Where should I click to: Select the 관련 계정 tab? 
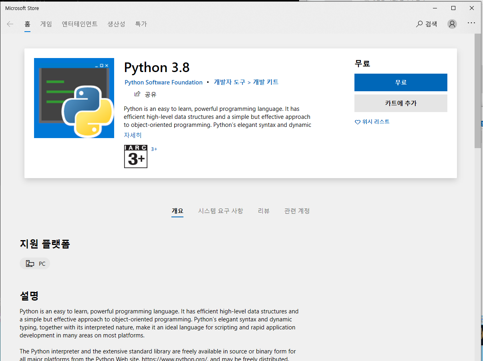point(297,211)
